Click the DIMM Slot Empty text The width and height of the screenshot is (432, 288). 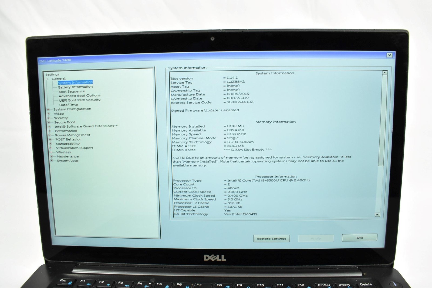(x=248, y=150)
